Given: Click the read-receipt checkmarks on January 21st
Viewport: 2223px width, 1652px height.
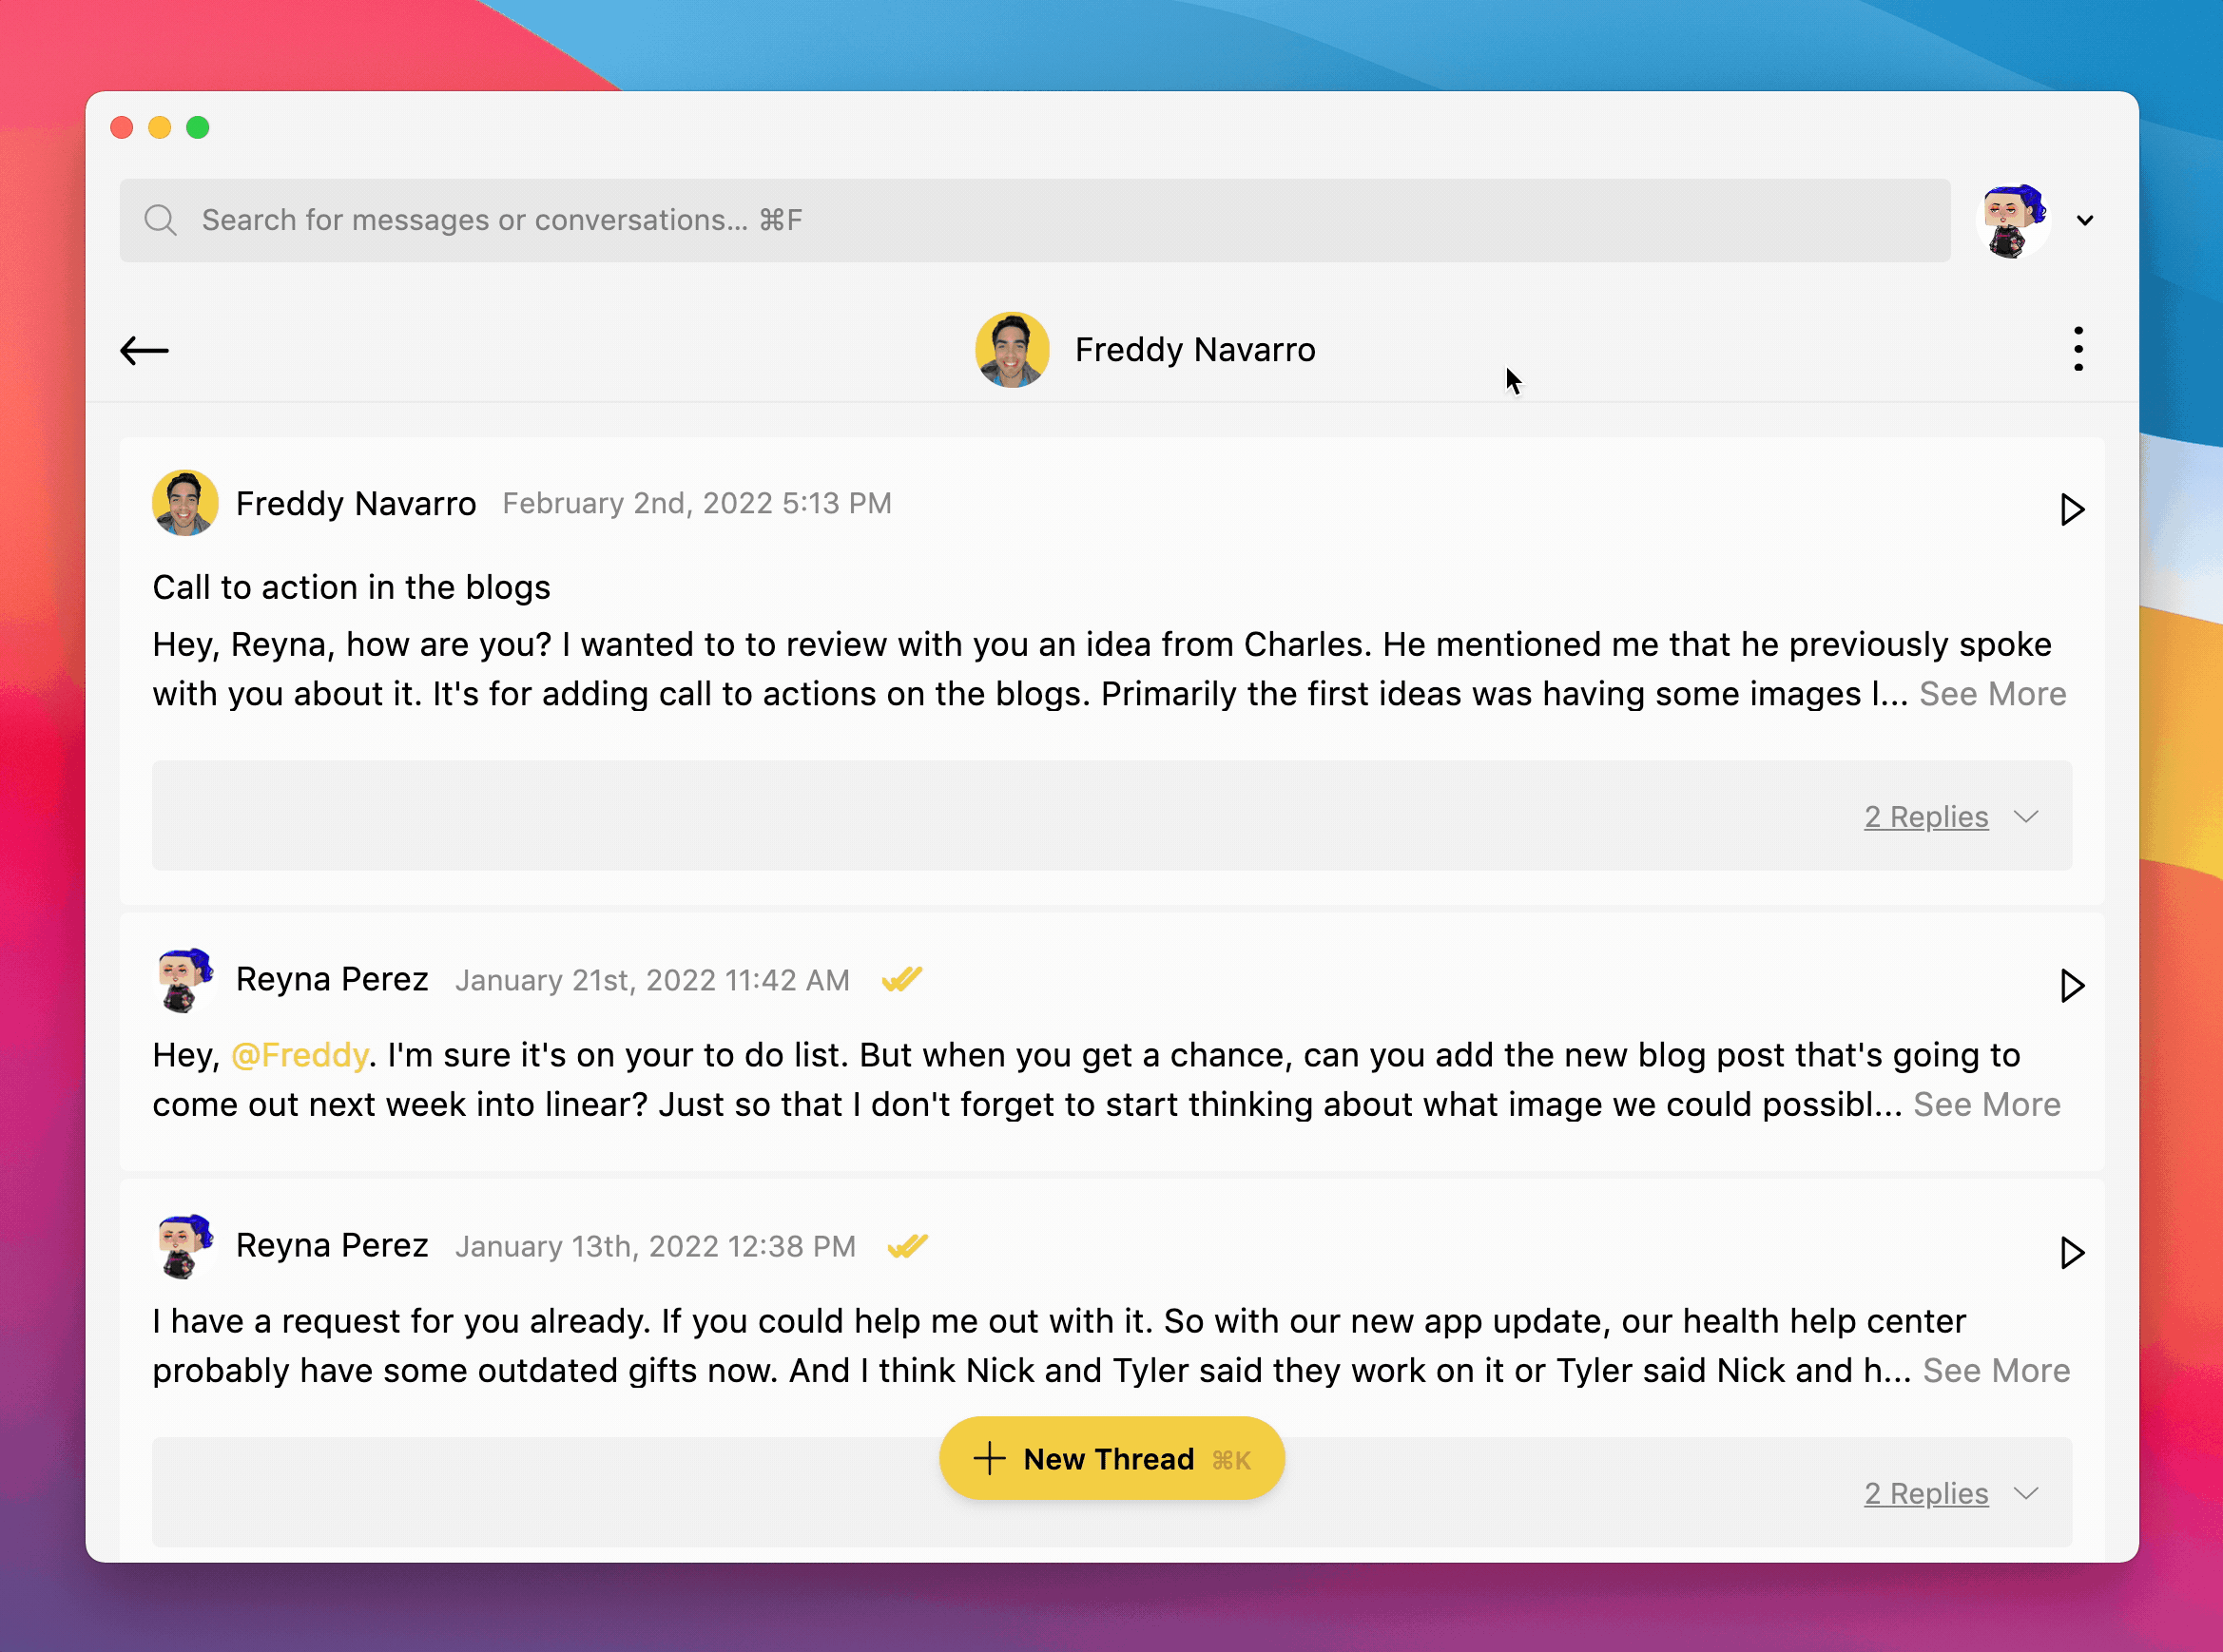Looking at the screenshot, I should click(x=901, y=978).
